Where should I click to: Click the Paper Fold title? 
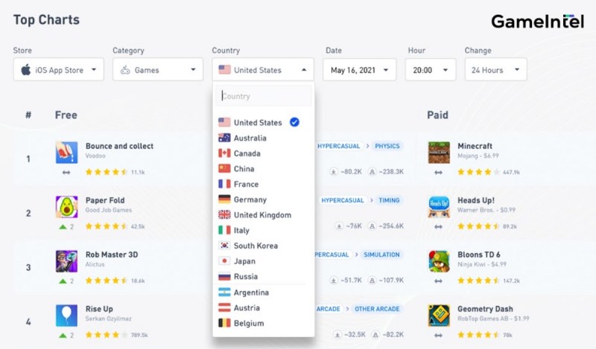105,200
